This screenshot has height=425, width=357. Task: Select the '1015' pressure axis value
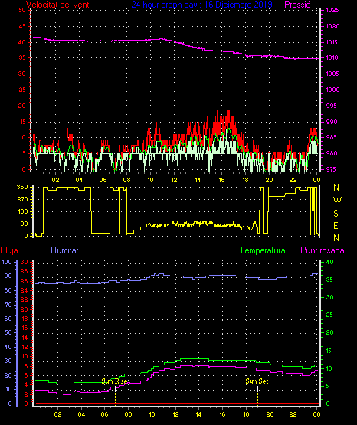click(x=332, y=42)
